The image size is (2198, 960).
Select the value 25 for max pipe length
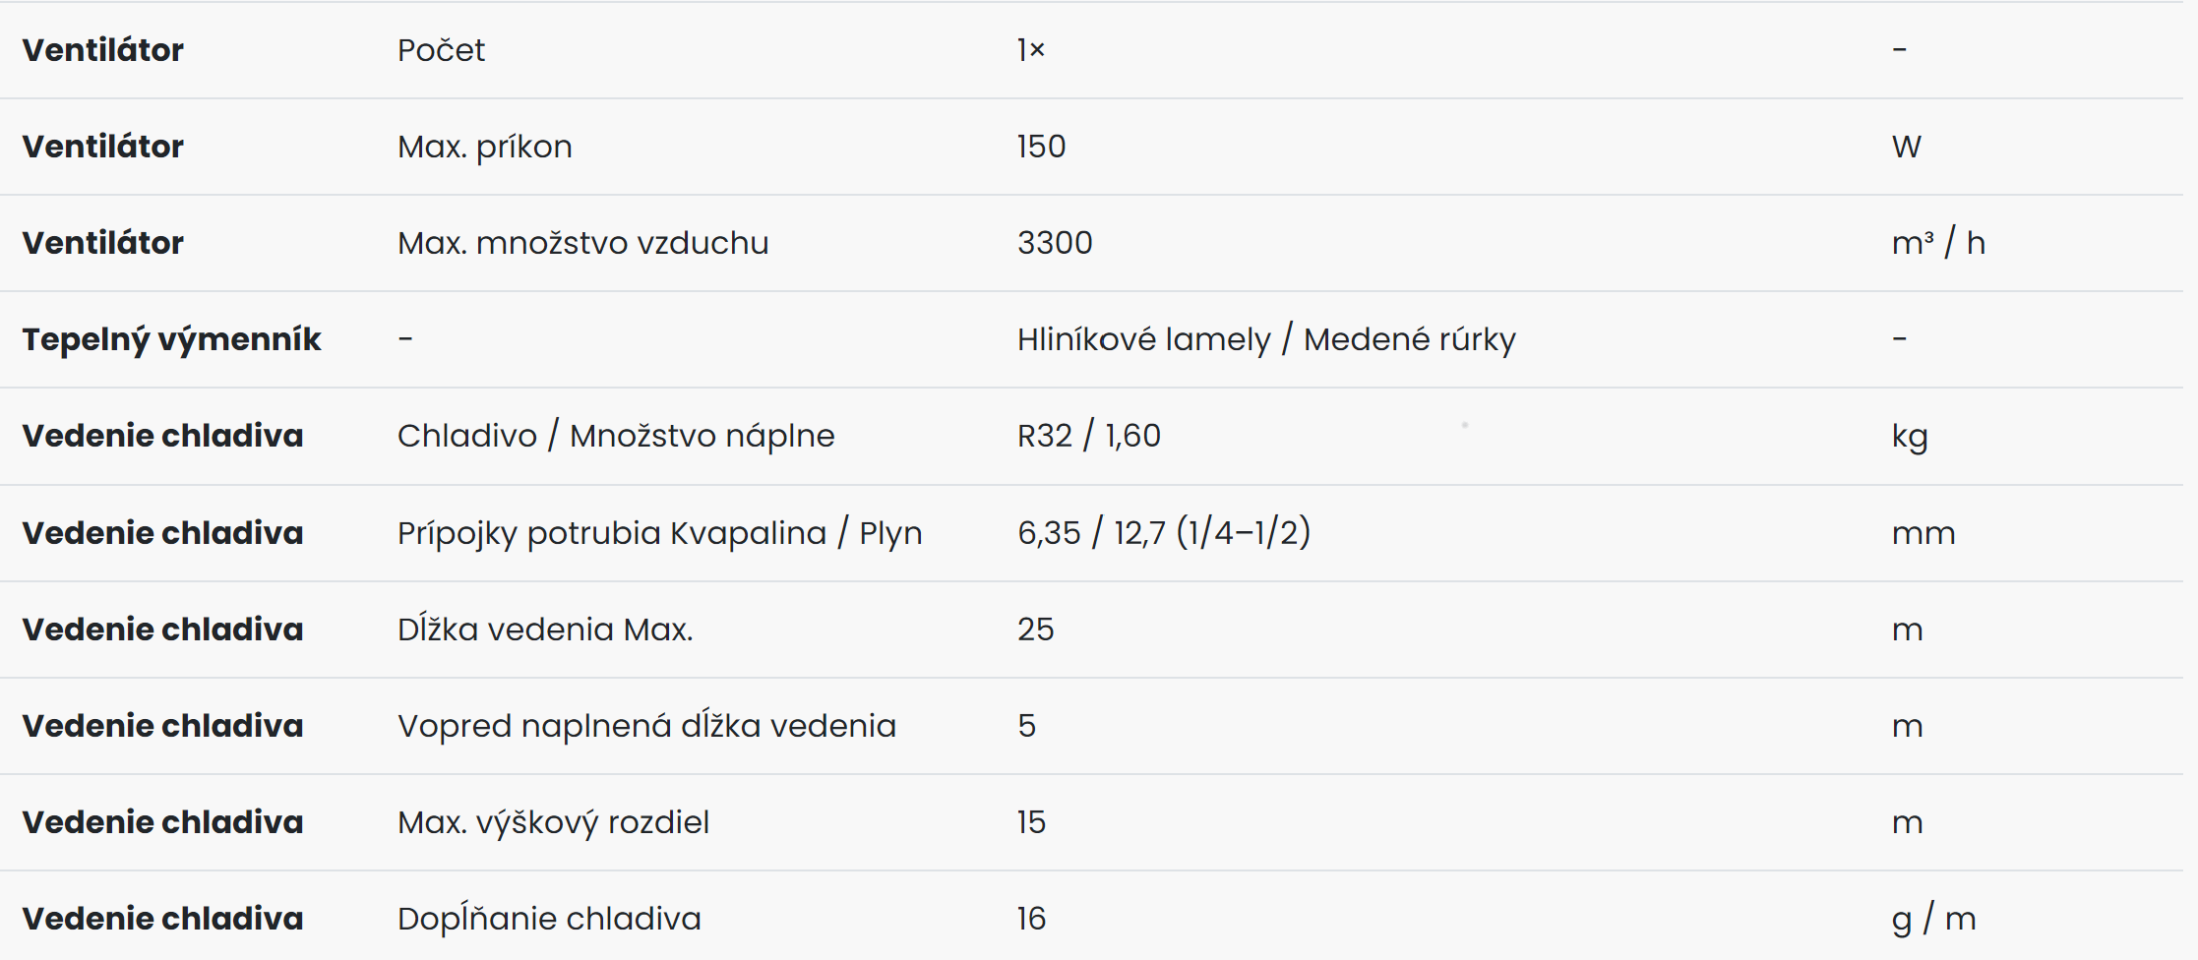point(1036,630)
